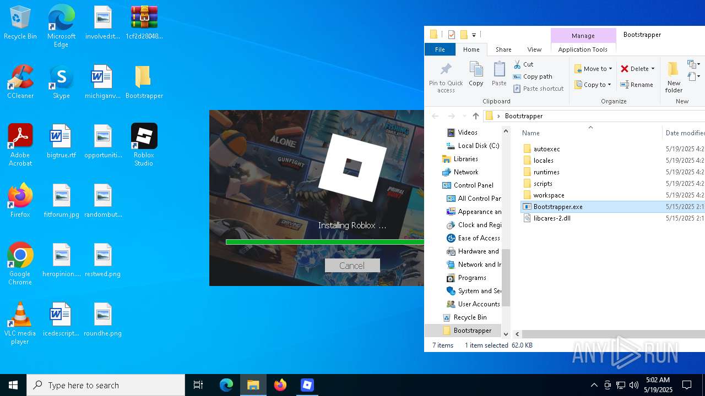Open the Skype desktop shortcut
705x396 pixels.
pos(61,82)
